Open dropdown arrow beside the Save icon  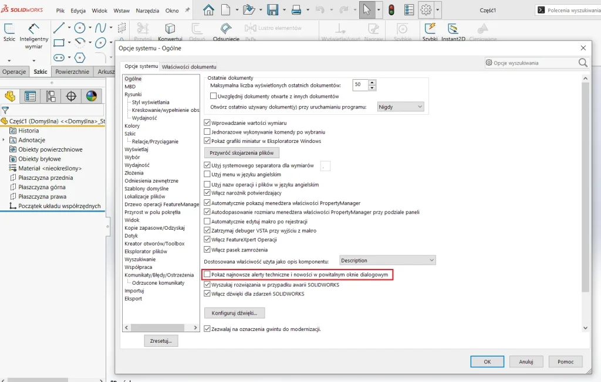[x=284, y=10]
